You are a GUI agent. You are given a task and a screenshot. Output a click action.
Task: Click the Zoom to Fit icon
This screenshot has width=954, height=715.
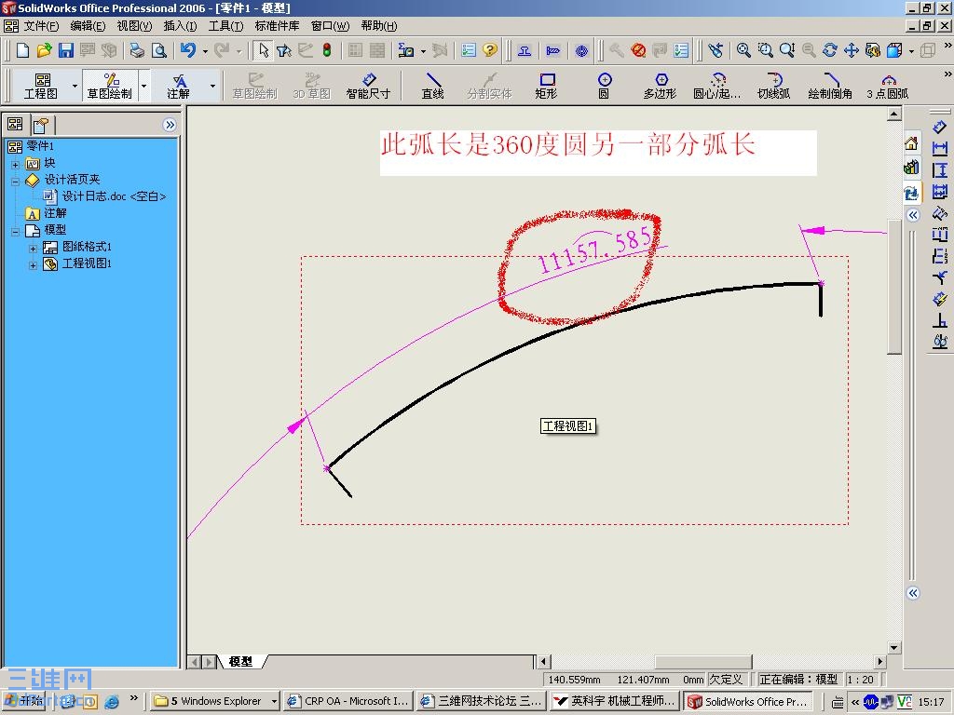743,50
